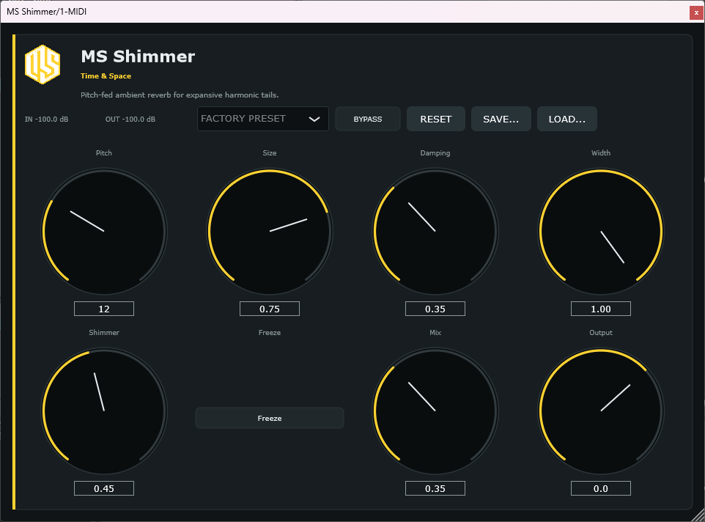Click the Load... button
The width and height of the screenshot is (705, 522).
pyautogui.click(x=567, y=119)
